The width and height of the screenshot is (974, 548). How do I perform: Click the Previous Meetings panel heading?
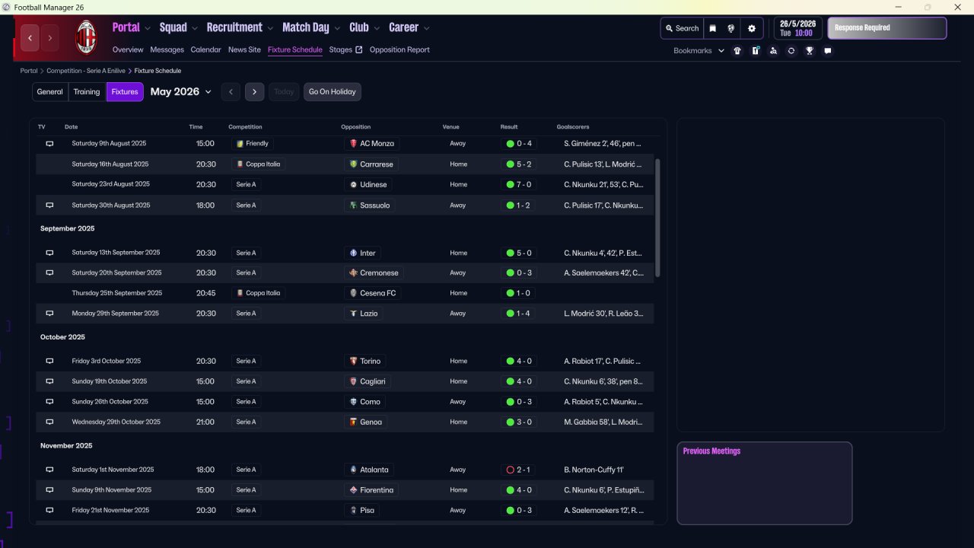711,451
